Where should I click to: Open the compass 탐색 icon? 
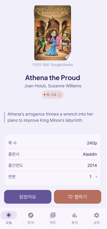tap(31, 215)
